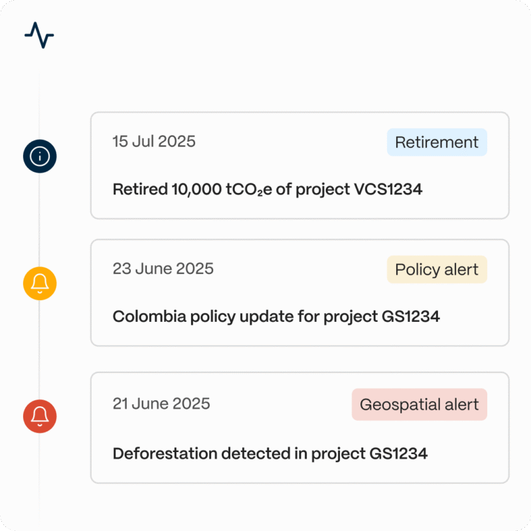The width and height of the screenshot is (531, 531).
Task: Select the retirement event card
Action: 300,165
